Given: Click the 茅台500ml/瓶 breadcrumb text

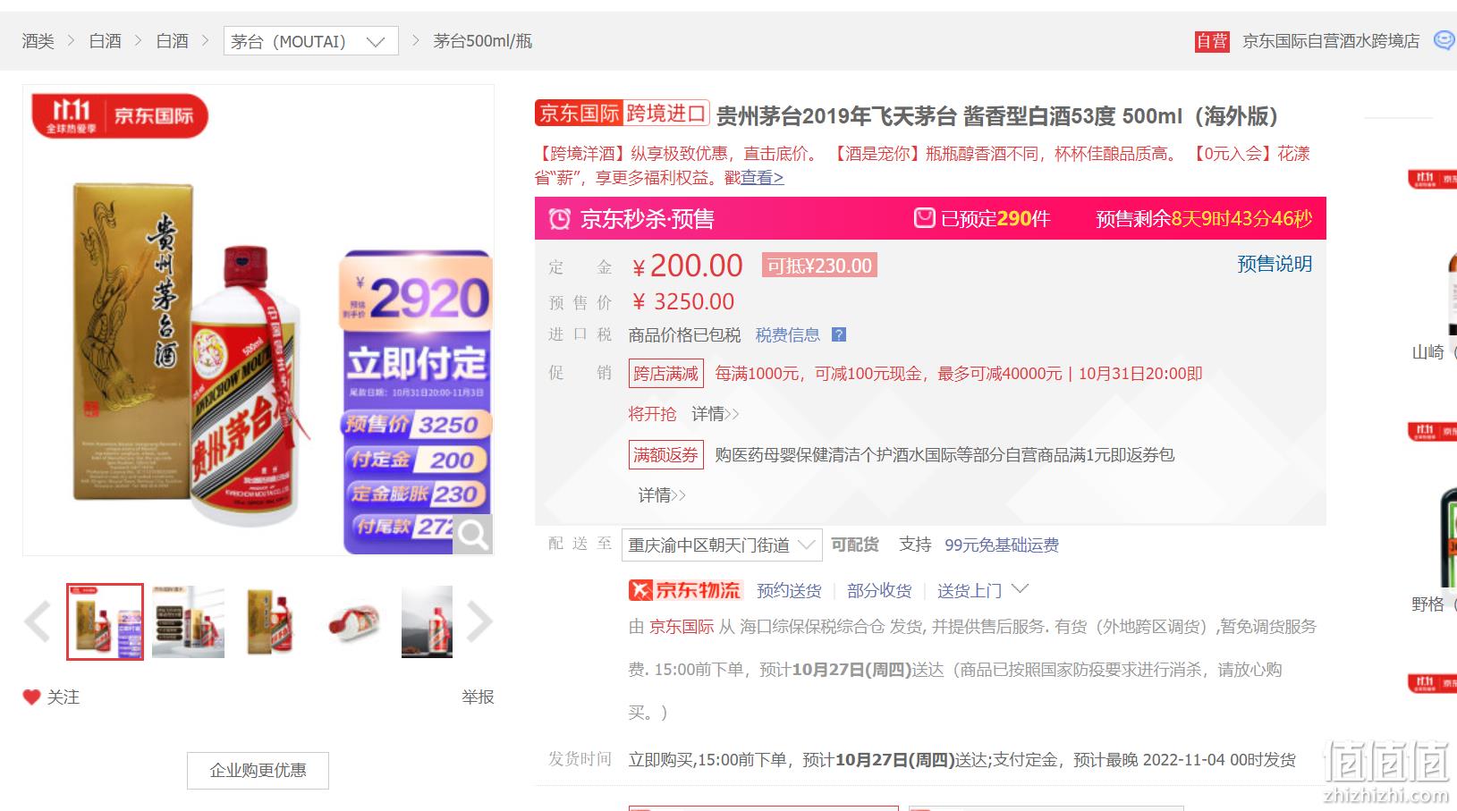Looking at the screenshot, I should click(483, 41).
